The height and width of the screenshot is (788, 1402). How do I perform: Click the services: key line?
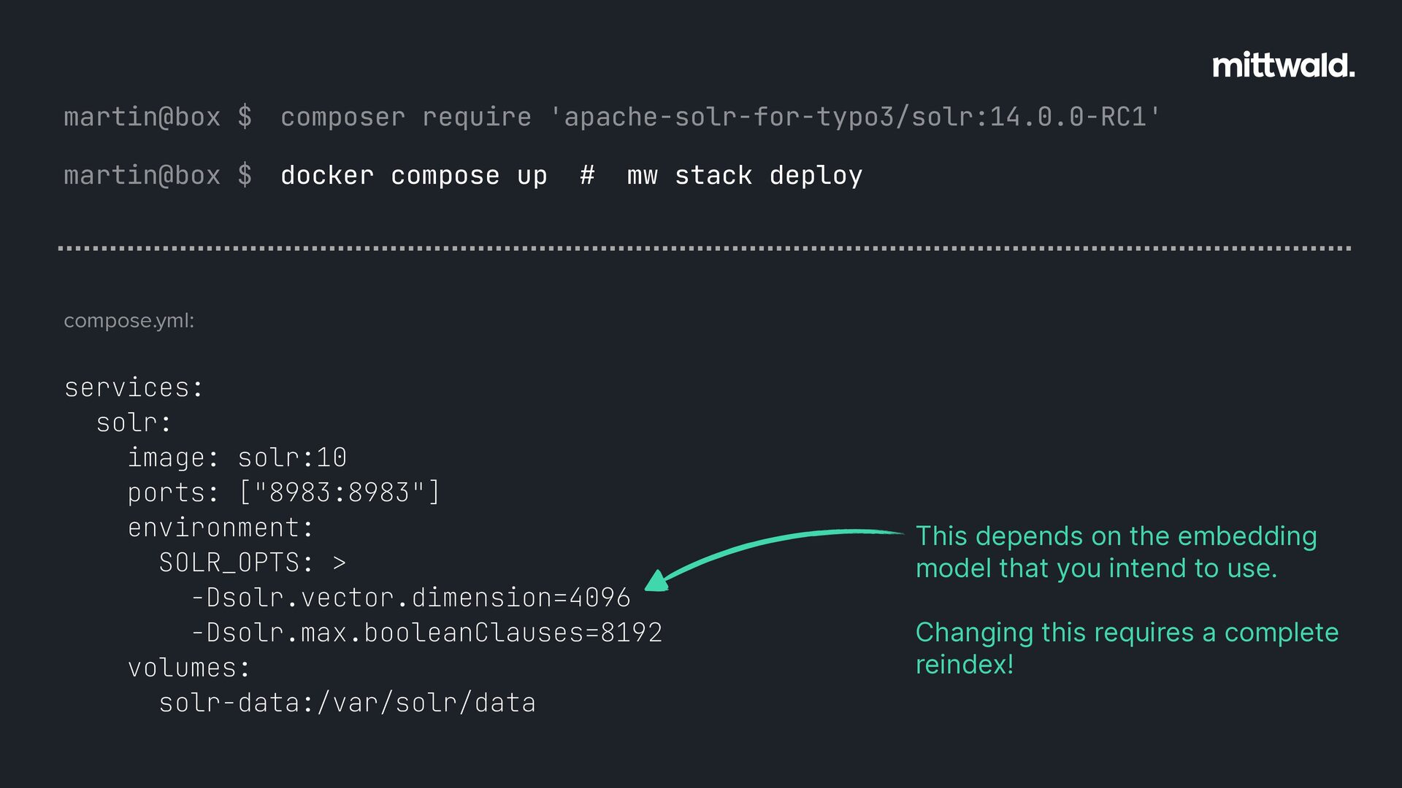134,387
